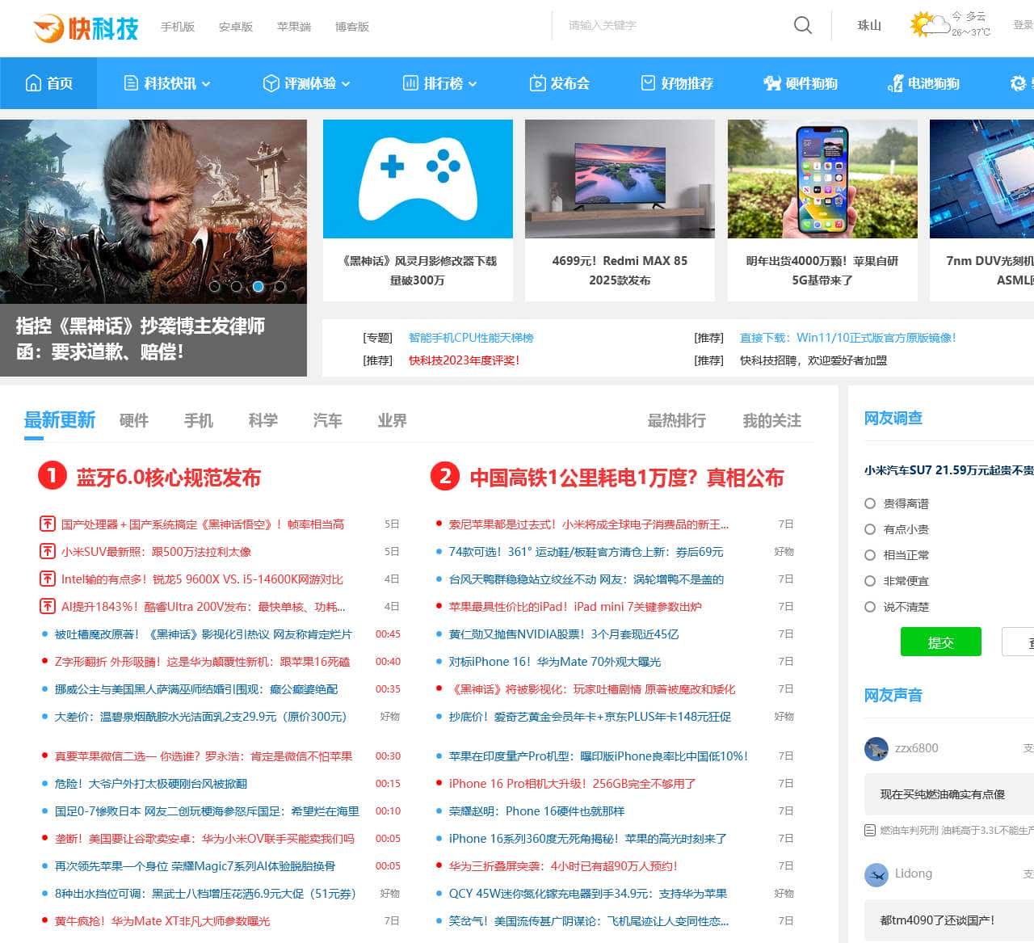This screenshot has height=943, width=1034.
Task: Click the 电池狗狗 battery dog icon
Action: [x=895, y=83]
